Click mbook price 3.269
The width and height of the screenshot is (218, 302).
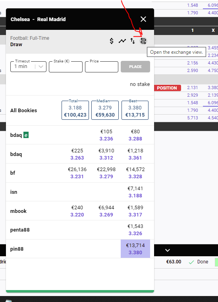pos(106,215)
